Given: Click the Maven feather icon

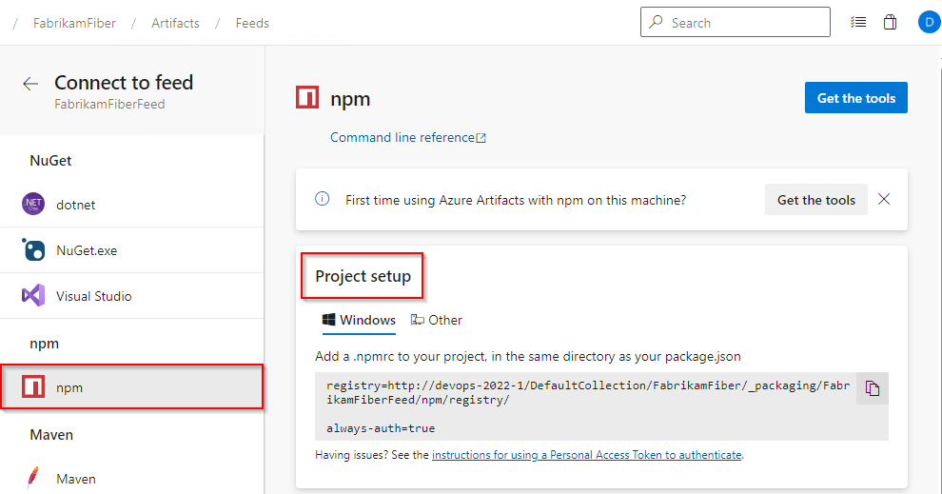Looking at the screenshot, I should pyautogui.click(x=33, y=479).
